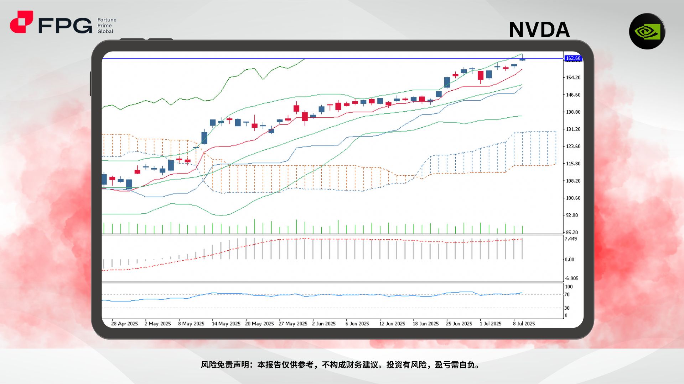Click the 1 Jul 2025 date label
This screenshot has height=384, width=684.
coord(491,324)
